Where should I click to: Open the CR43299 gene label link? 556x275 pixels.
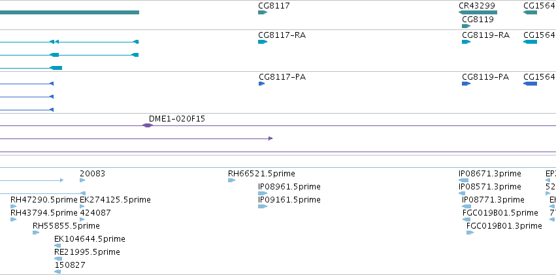pos(477,6)
